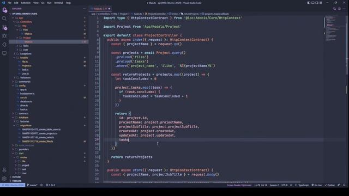Open the Remote Explorer monitor icon
The image size is (349, 196).
4,53
